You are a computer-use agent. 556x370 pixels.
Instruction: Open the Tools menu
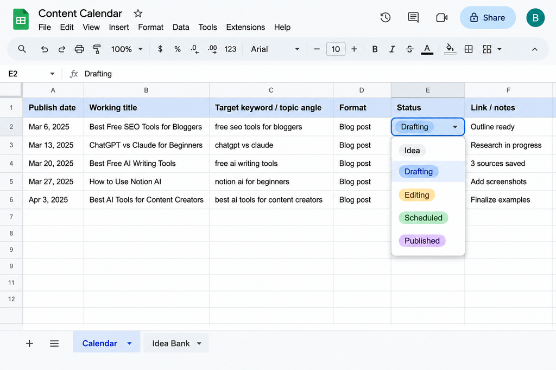click(207, 27)
